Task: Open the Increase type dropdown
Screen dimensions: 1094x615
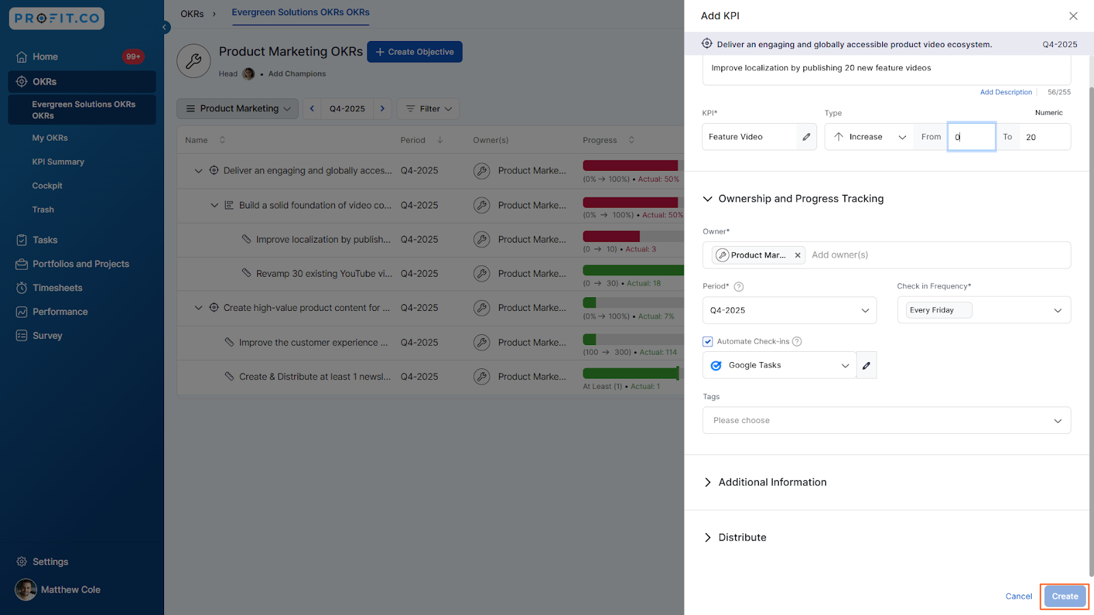Action: coord(870,137)
